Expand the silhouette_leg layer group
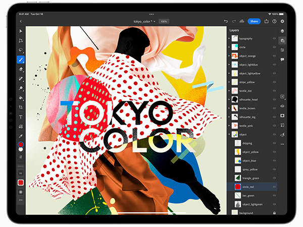The width and height of the screenshot is (303, 227). coord(229,117)
